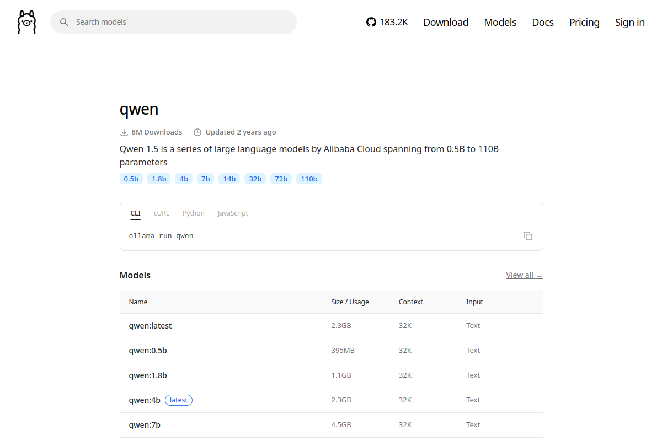Click the ollama run qwen command text
This screenshot has height=441, width=662.
coord(161,236)
